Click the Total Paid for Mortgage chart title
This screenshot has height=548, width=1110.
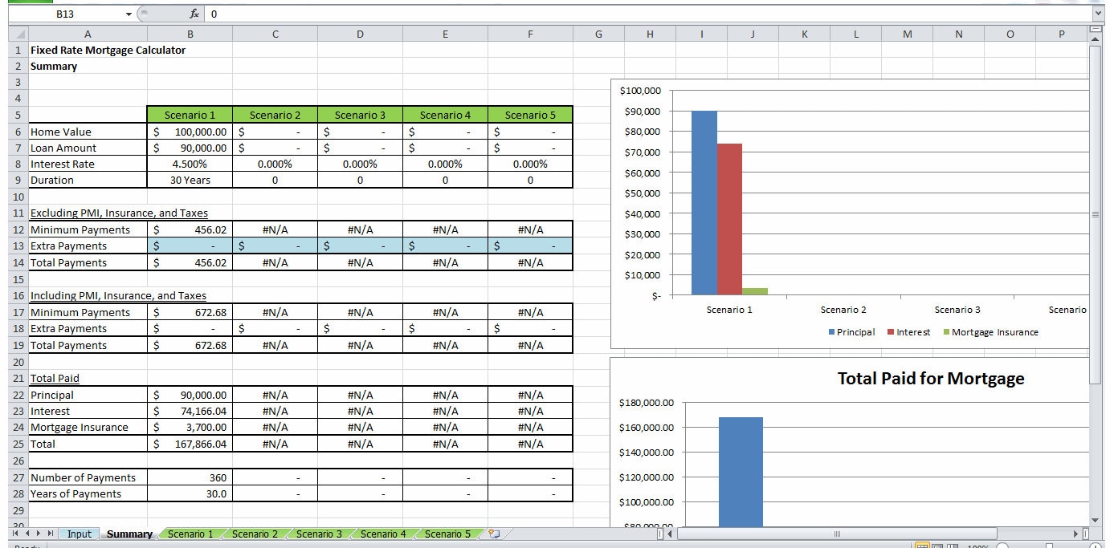tap(930, 378)
